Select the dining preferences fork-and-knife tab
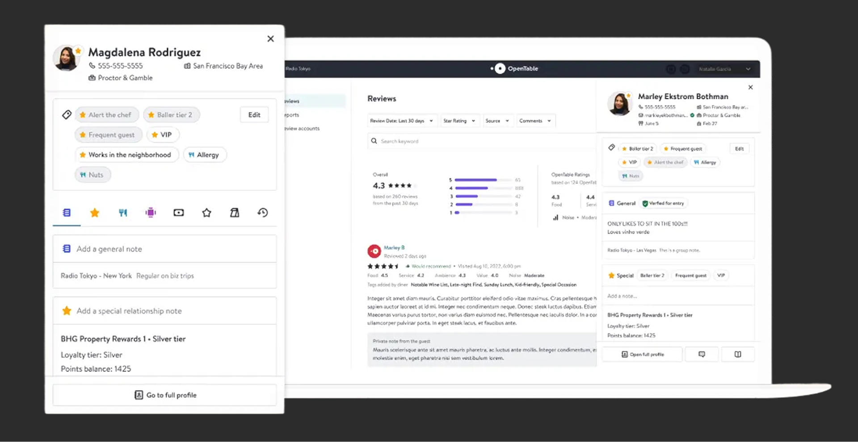 [123, 213]
